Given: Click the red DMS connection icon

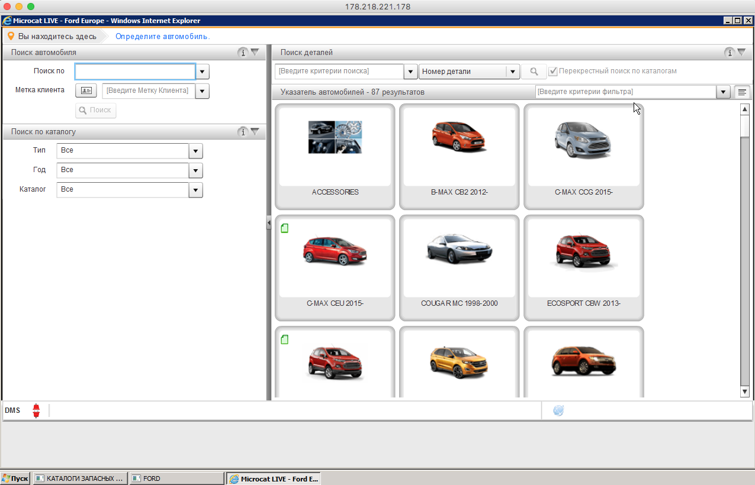Looking at the screenshot, I should click(x=36, y=411).
